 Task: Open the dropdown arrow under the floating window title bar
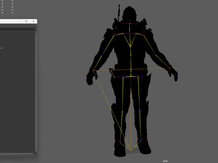click(x=35, y=29)
